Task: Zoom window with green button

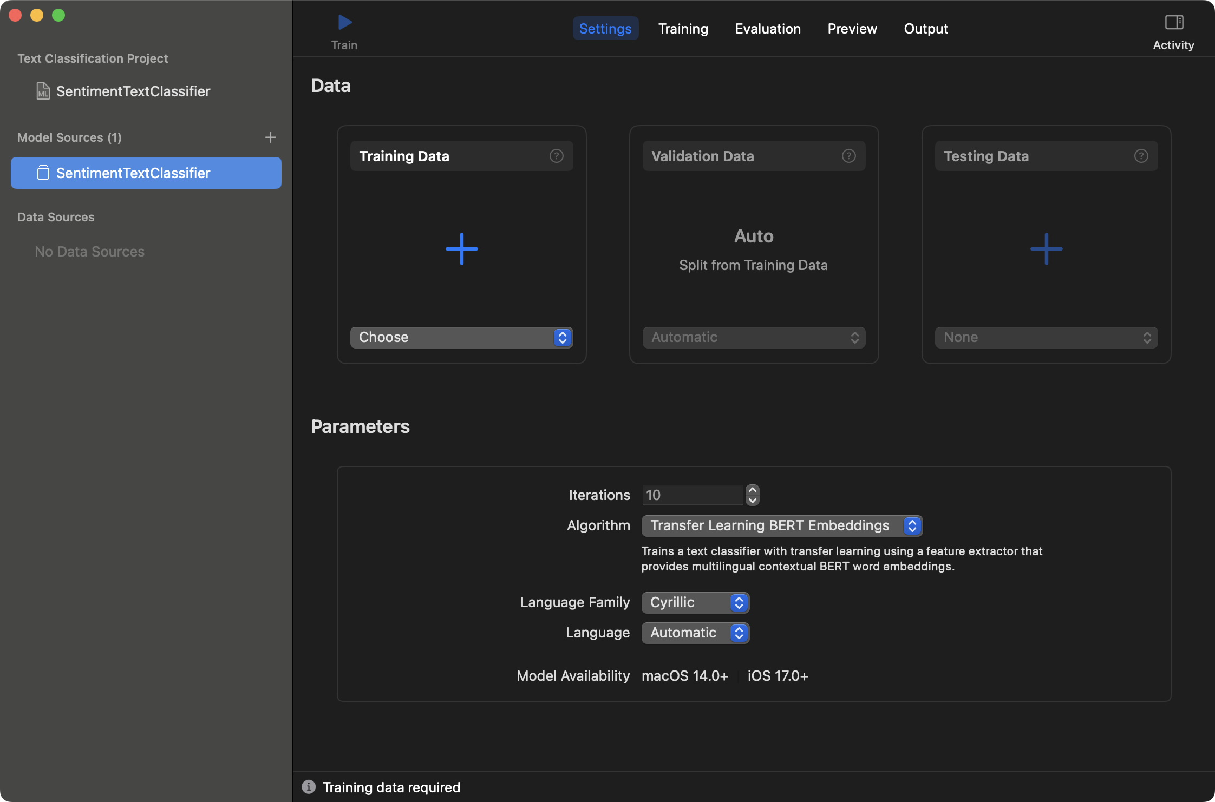Action: point(58,15)
